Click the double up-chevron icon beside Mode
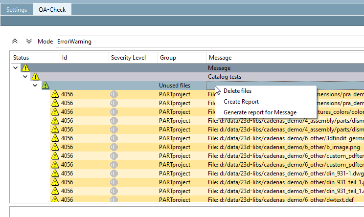Image resolution: width=364 pixels, height=217 pixels. click(15, 41)
